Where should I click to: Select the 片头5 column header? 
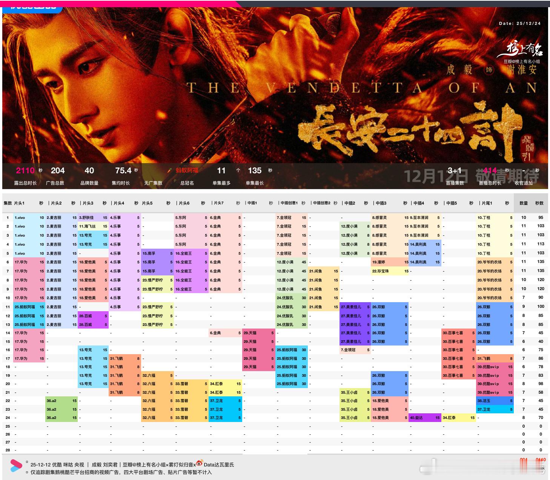147,203
